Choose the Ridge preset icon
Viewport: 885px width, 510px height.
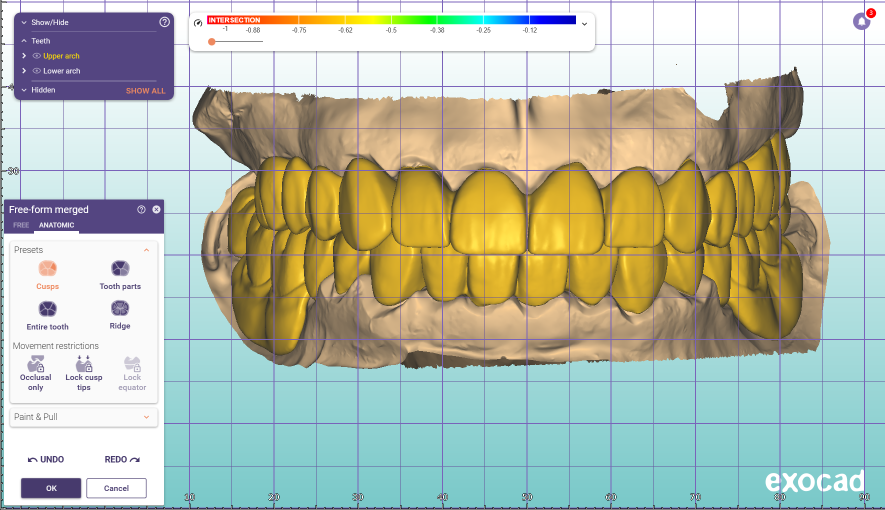(x=120, y=308)
